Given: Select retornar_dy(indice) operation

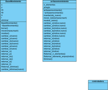Looking at the screenshot, I should 52,46.
